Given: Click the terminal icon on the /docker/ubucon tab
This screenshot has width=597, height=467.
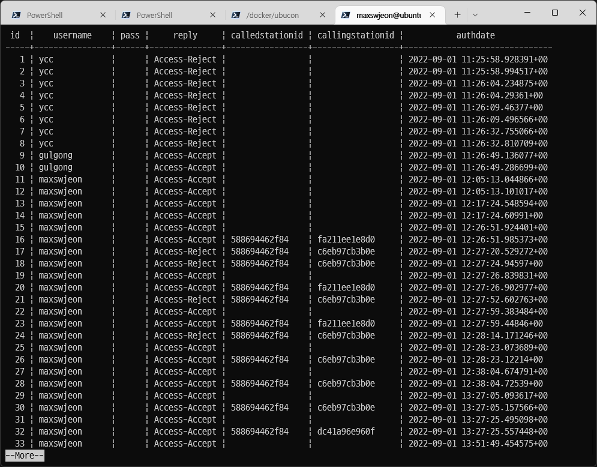Looking at the screenshot, I should [x=236, y=15].
